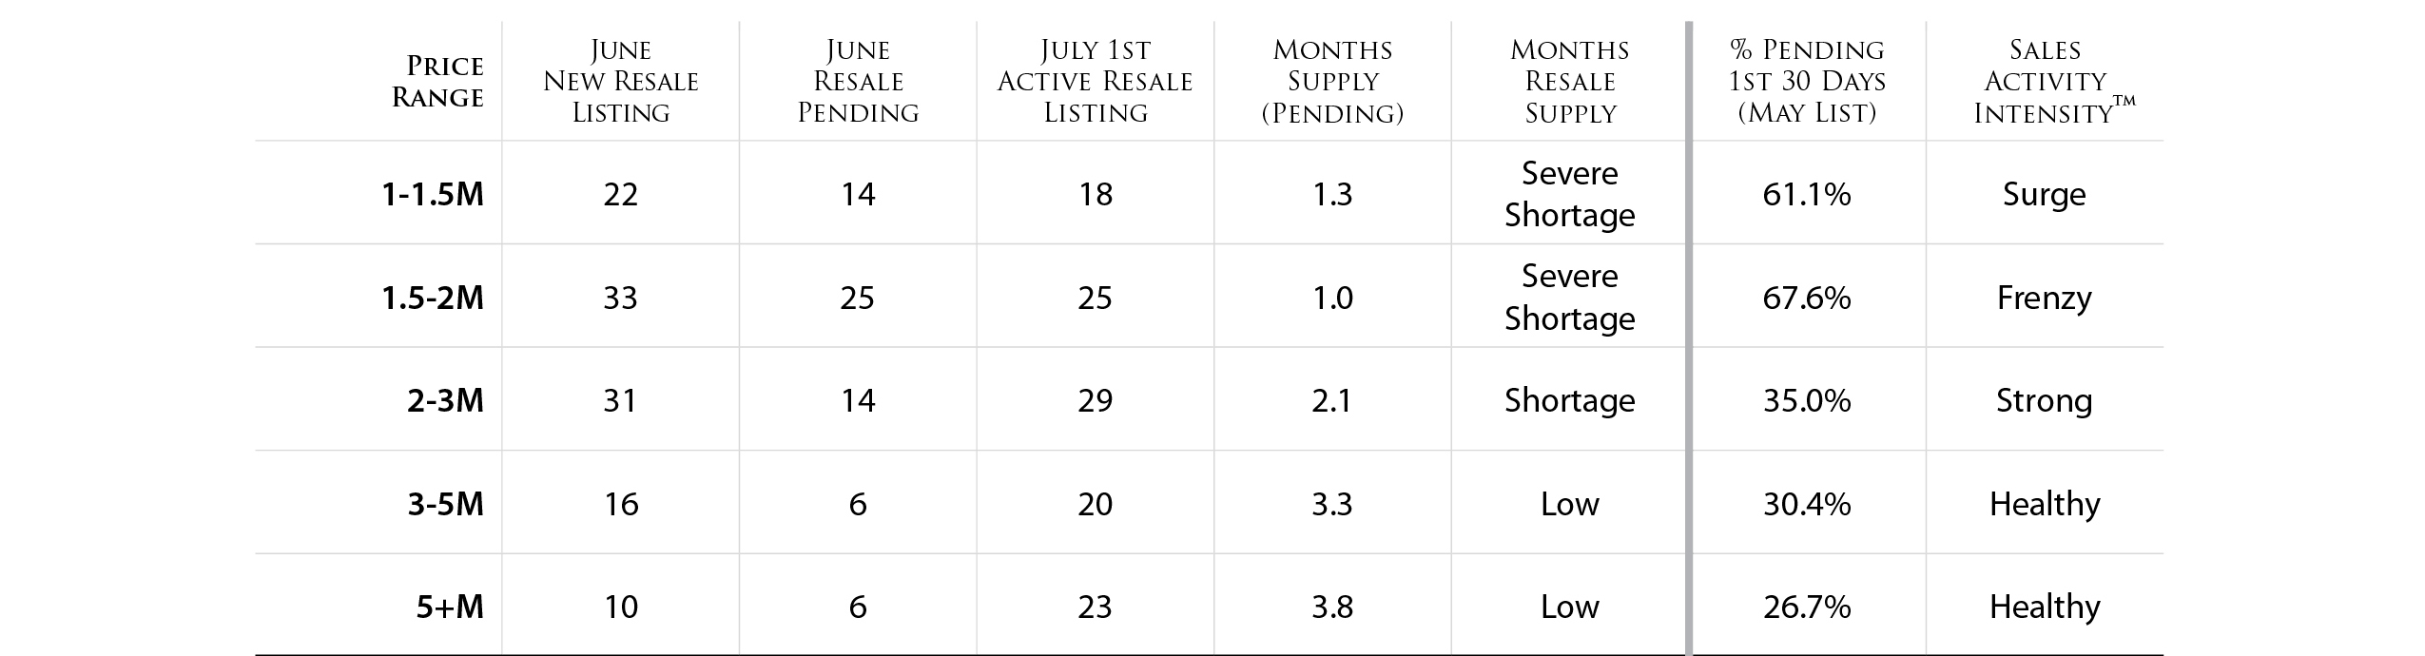2425x656 pixels.
Task: Click the June Resale Pending header
Action: tap(858, 82)
